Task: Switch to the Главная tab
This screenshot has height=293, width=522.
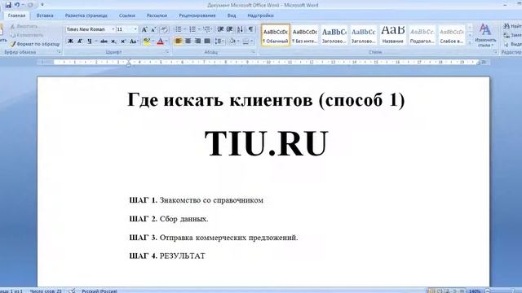Action: click(x=16, y=15)
